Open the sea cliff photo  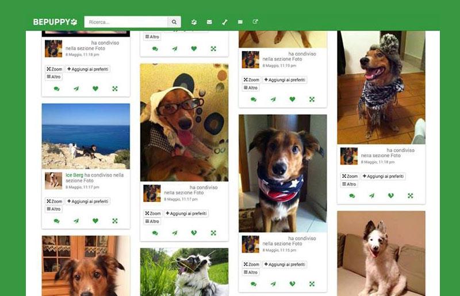point(86,136)
